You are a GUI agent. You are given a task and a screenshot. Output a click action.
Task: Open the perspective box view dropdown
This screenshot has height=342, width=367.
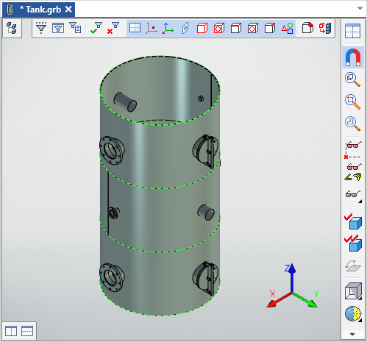point(353,291)
